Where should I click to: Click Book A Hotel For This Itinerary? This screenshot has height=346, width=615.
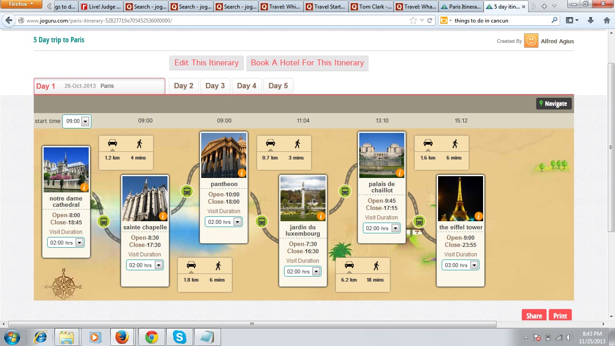coord(307,63)
